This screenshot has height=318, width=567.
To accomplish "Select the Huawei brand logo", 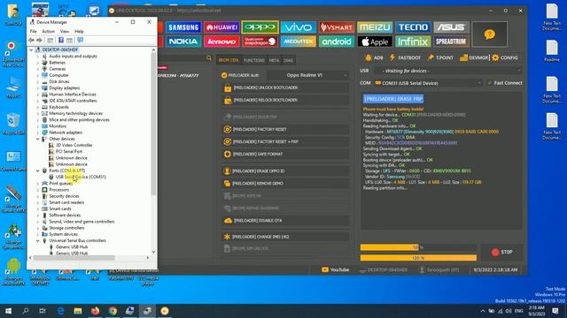I will coord(221,27).
